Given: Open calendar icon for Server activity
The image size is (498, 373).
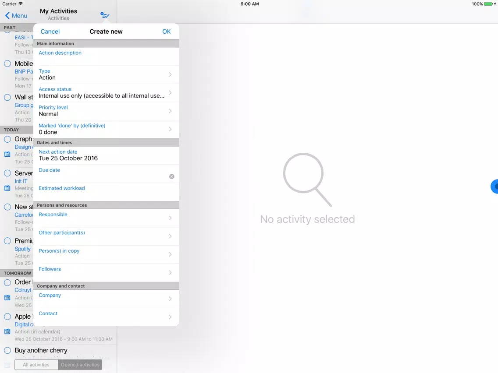Looking at the screenshot, I should pos(7,188).
